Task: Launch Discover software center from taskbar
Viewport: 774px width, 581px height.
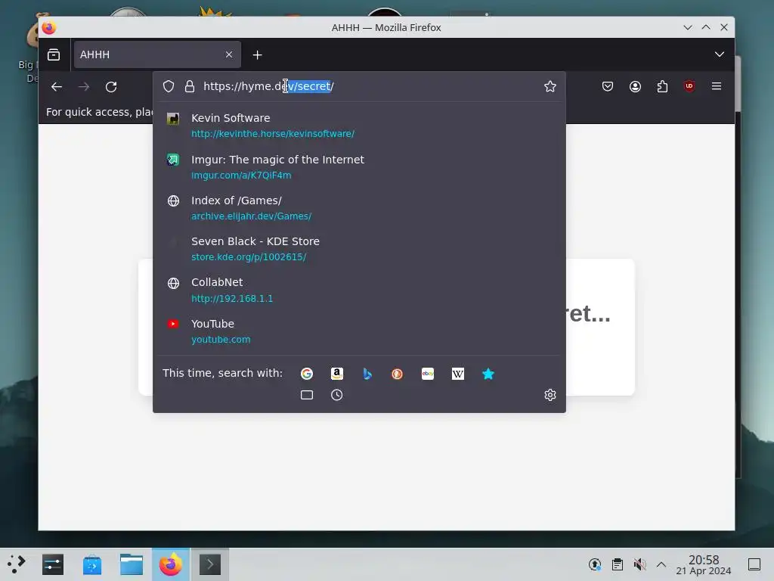Action: [91, 564]
